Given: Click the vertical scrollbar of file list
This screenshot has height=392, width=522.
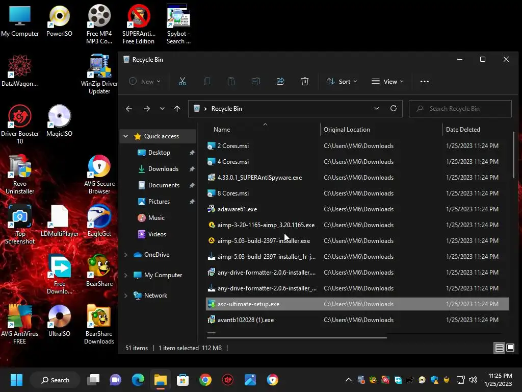Looking at the screenshot, I should click(514, 155).
